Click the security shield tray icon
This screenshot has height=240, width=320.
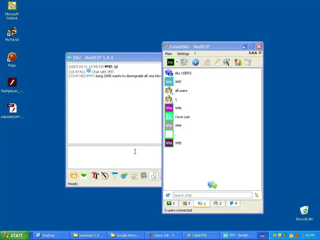coord(280,235)
